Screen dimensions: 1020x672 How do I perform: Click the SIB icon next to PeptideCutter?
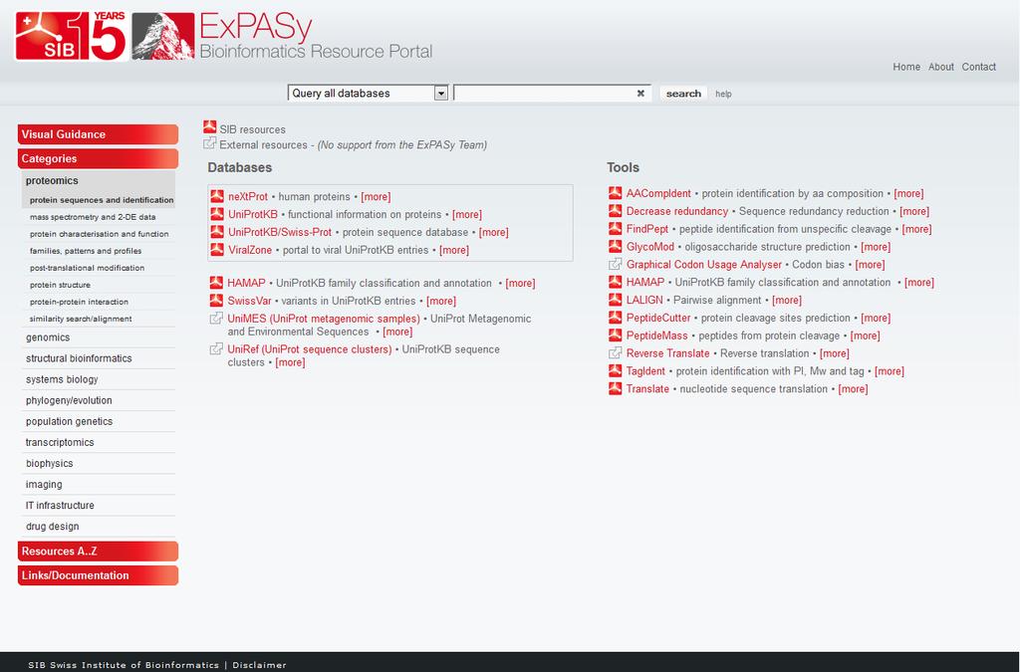615,318
